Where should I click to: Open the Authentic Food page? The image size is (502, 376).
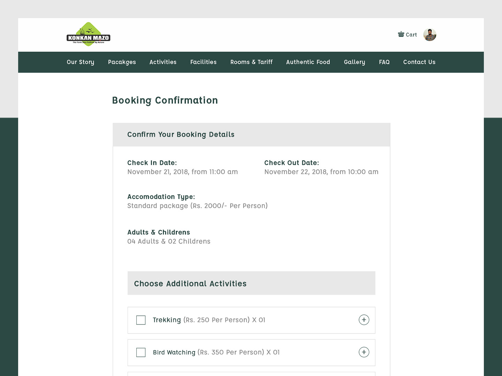(308, 62)
